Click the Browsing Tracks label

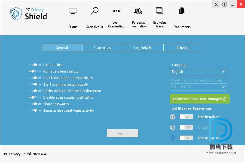point(160,24)
